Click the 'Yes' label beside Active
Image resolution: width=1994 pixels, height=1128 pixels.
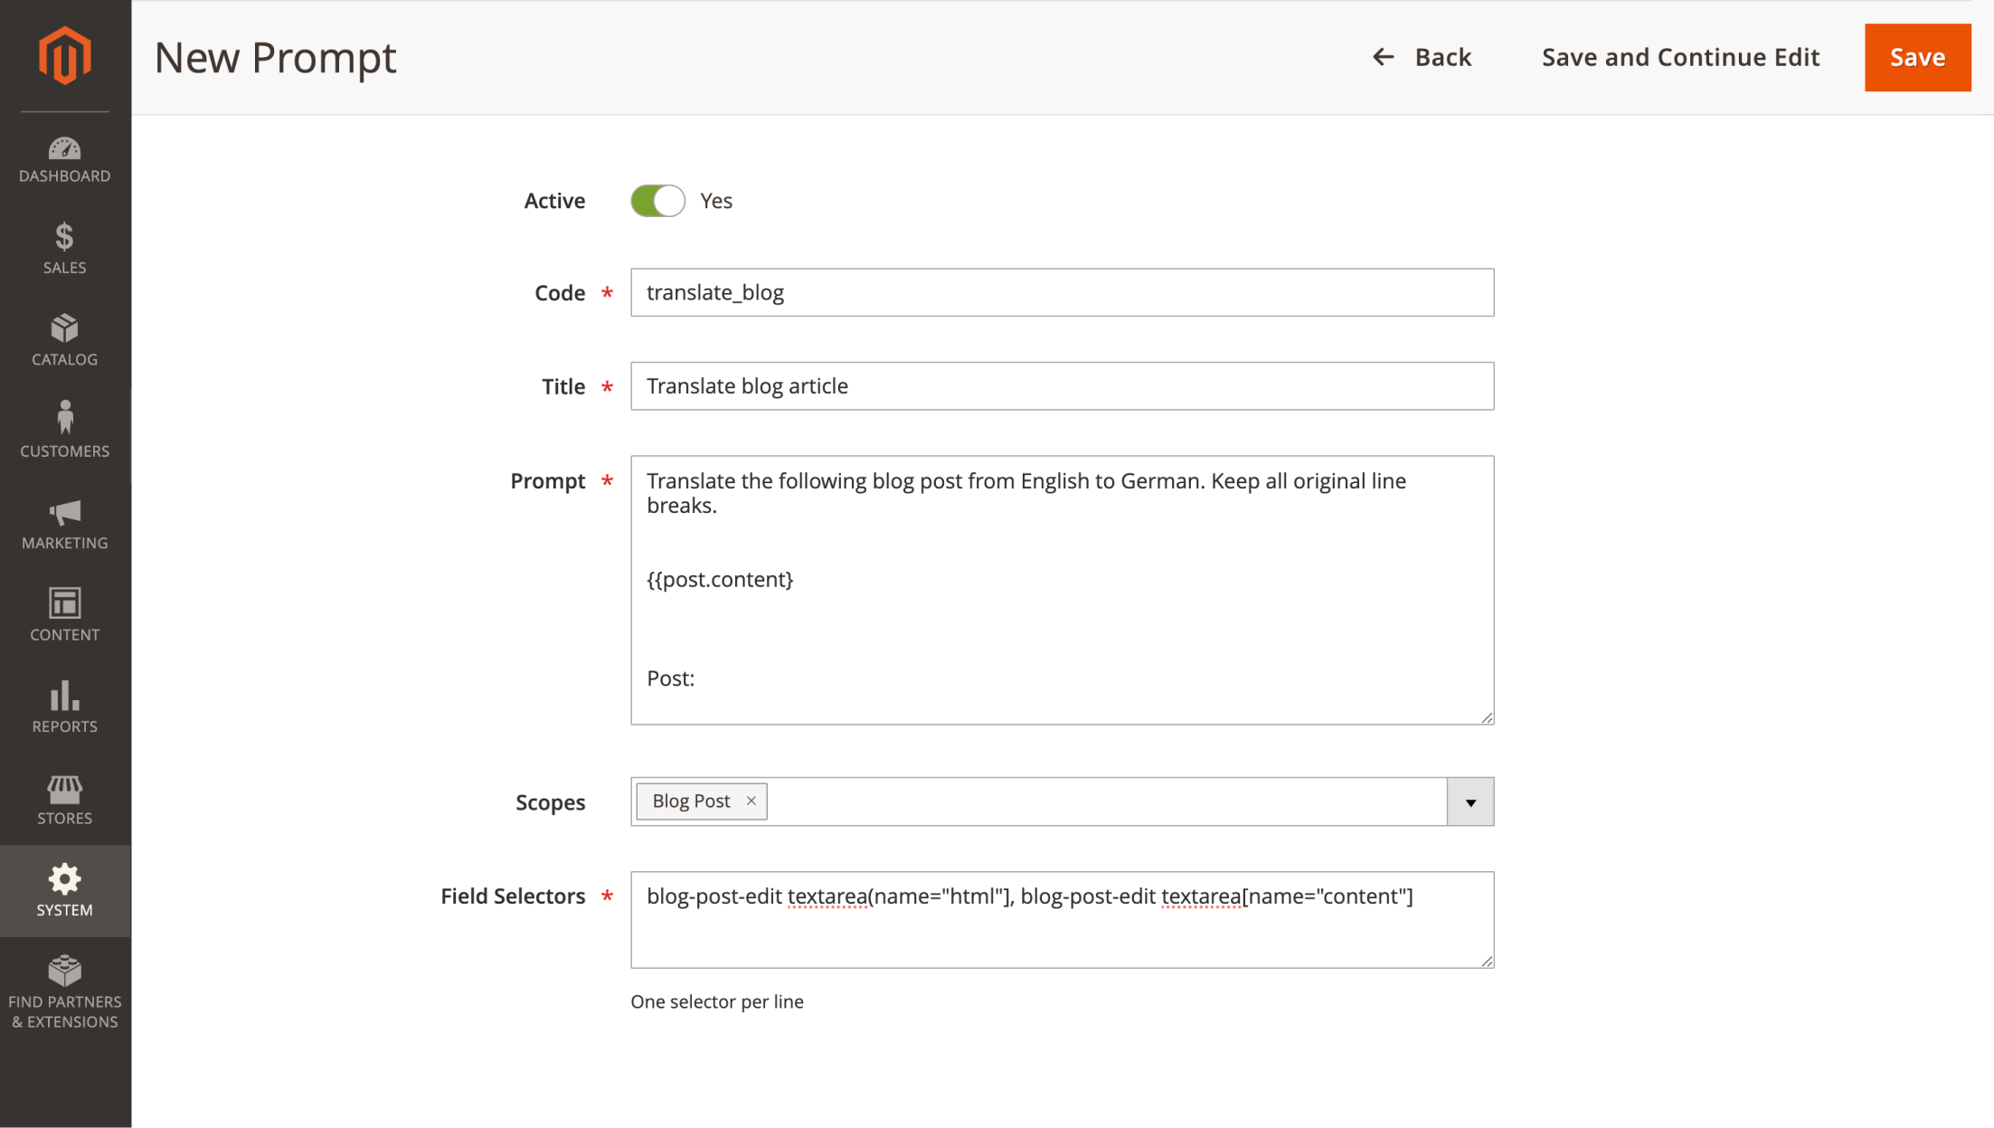tap(716, 201)
